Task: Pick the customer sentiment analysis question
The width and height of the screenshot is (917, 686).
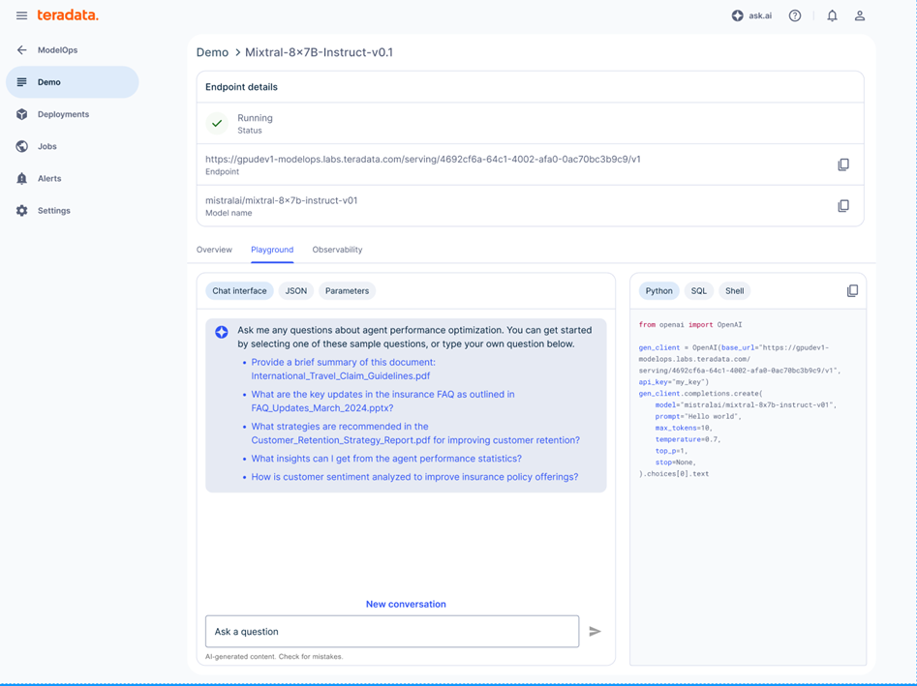Action: [414, 477]
